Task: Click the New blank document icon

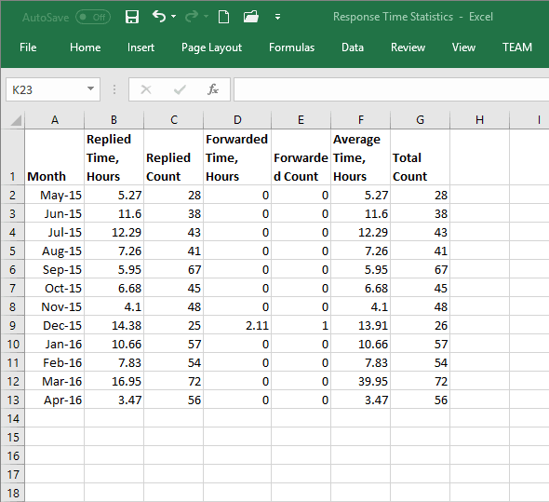Action: (x=223, y=17)
